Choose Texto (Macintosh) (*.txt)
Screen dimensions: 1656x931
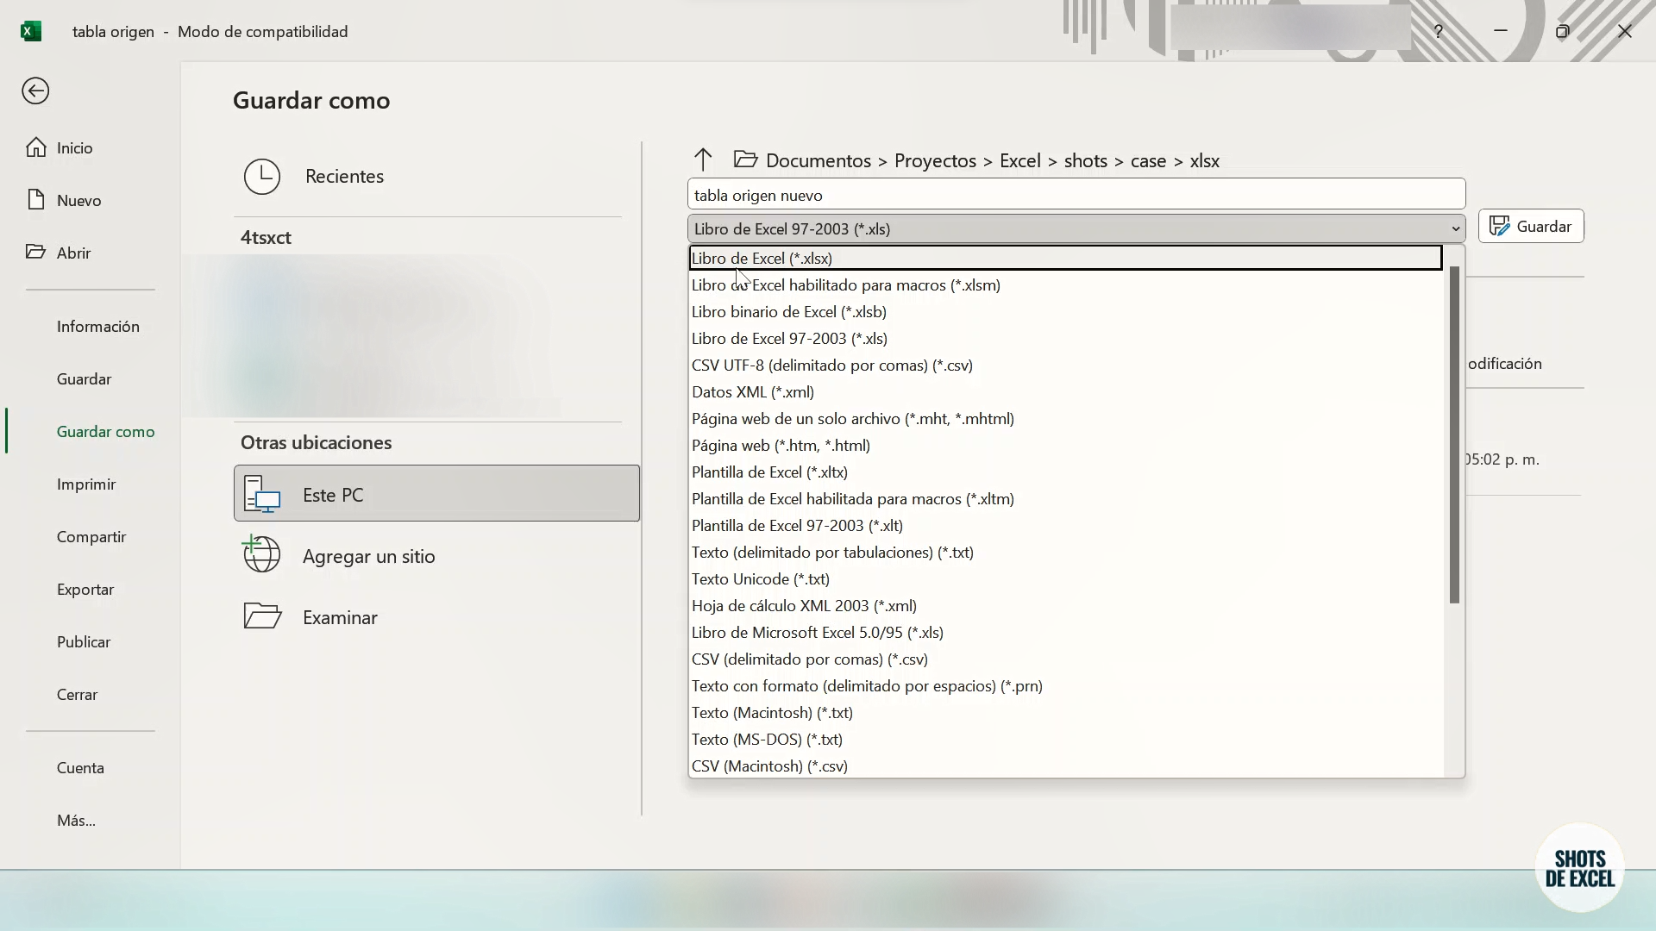1065,712
